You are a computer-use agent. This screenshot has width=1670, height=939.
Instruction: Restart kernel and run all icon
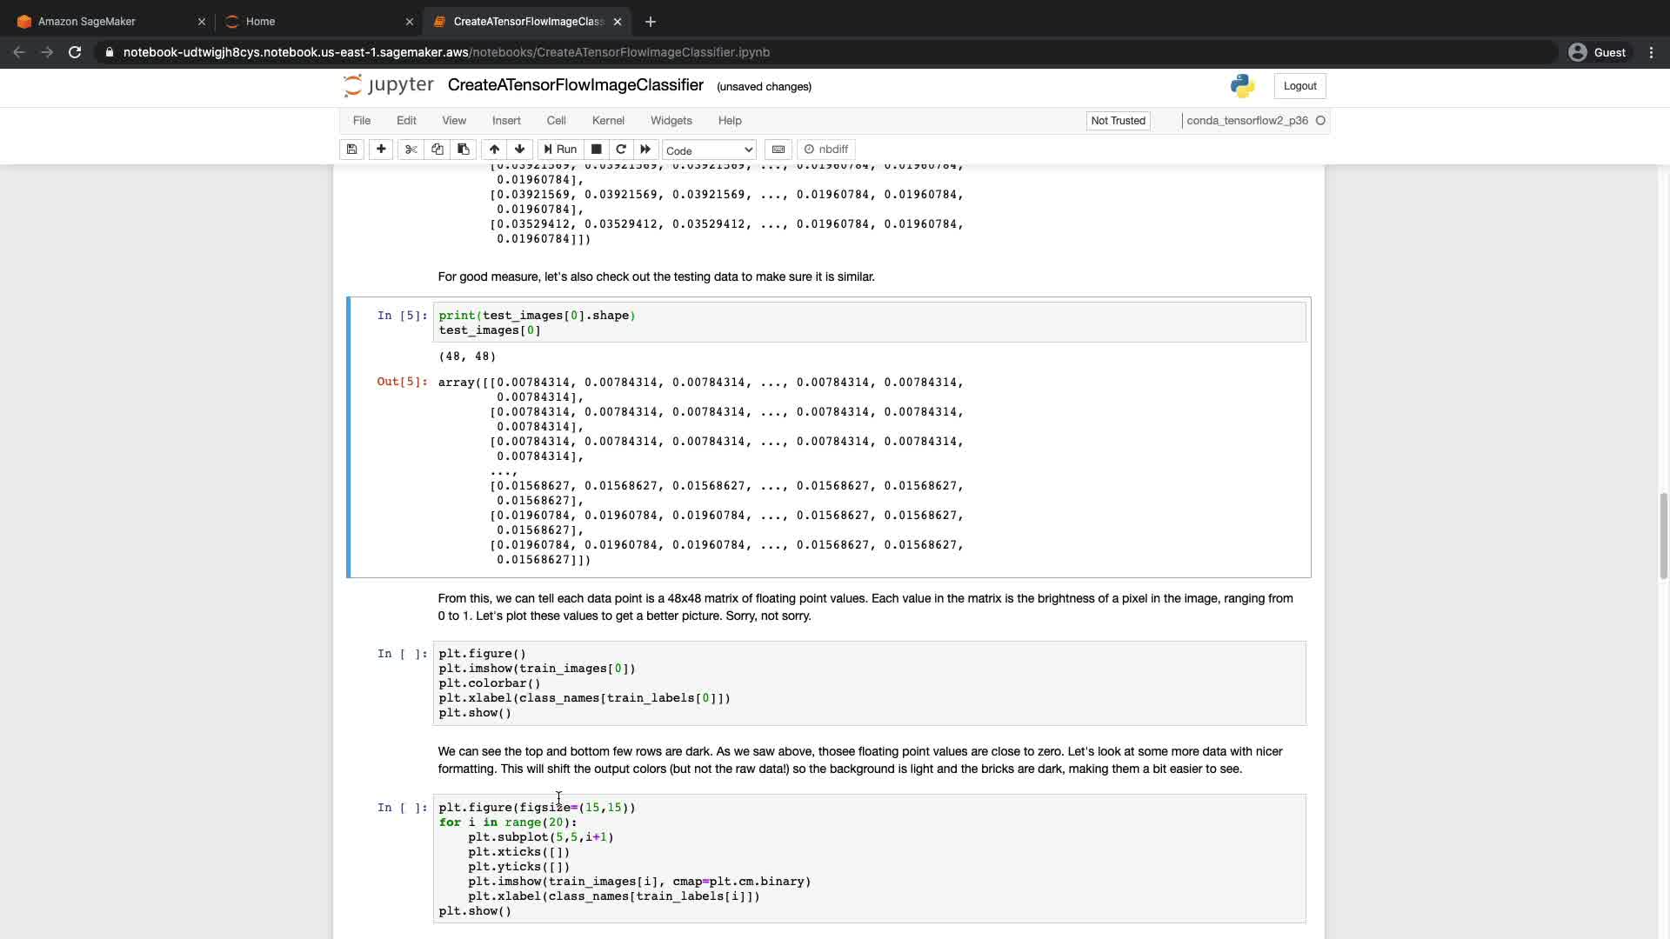click(x=645, y=150)
